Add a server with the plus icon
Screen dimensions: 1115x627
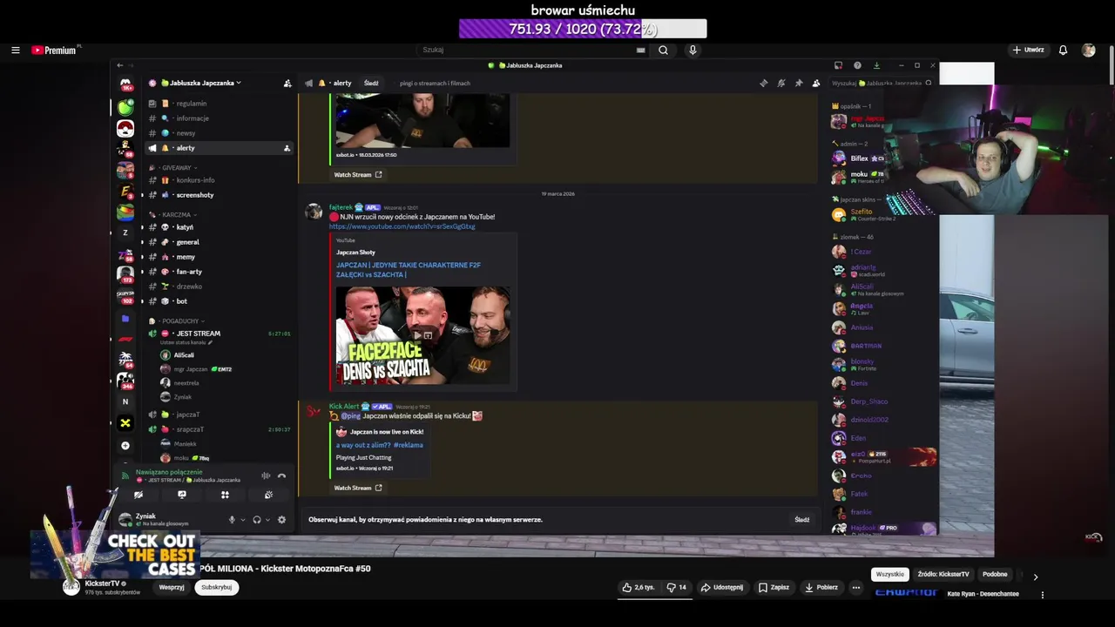(x=125, y=445)
